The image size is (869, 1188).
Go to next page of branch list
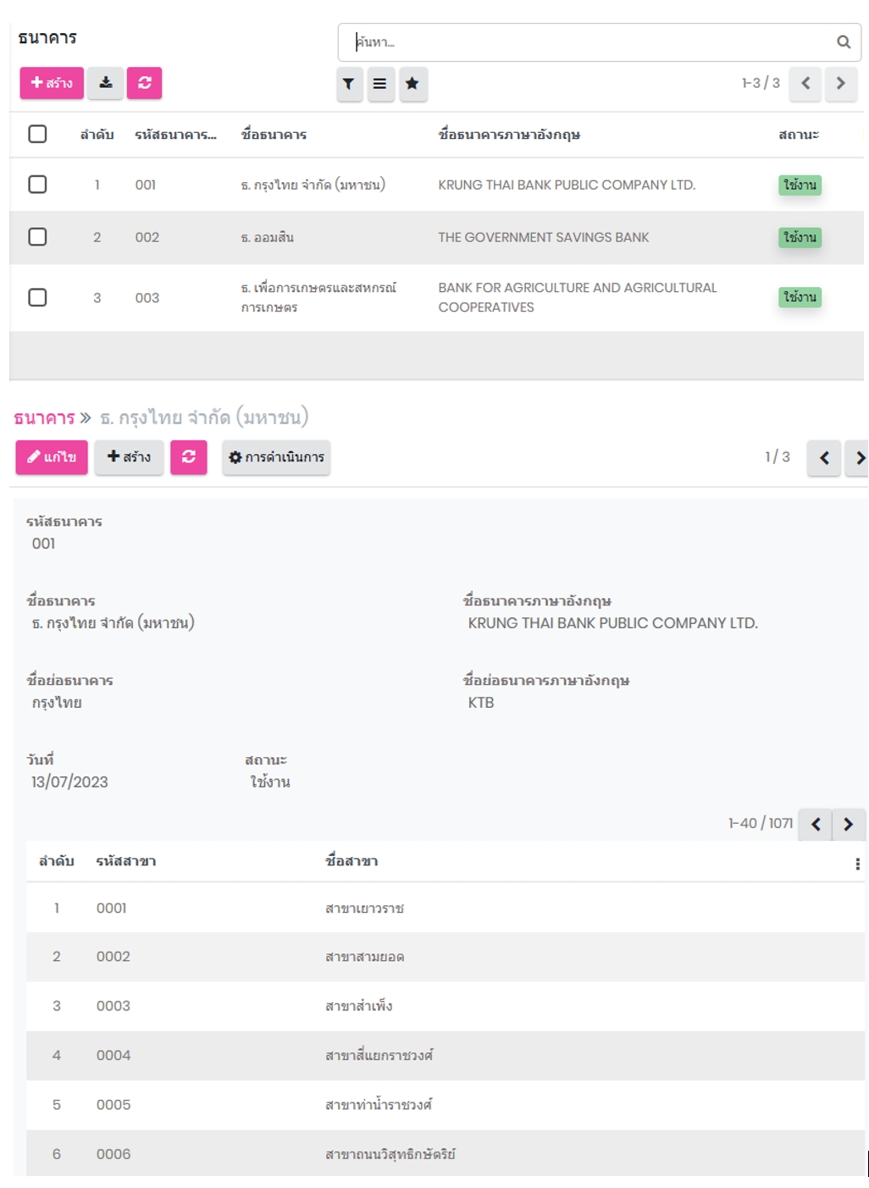pyautogui.click(x=848, y=824)
